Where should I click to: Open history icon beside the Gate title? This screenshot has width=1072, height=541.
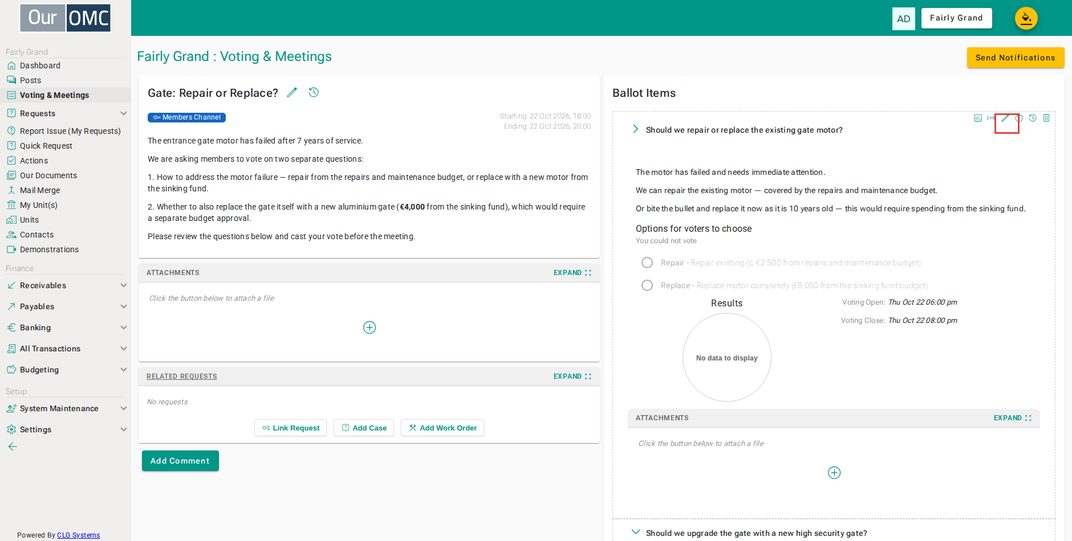(x=314, y=92)
